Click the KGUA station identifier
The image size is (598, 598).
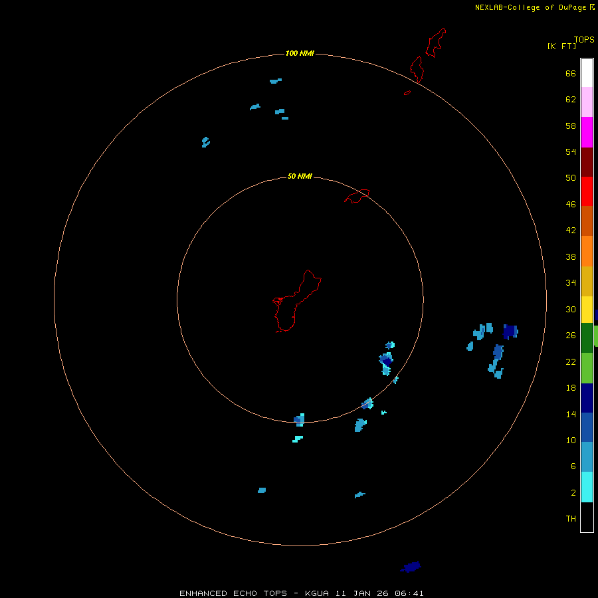pyautogui.click(x=318, y=593)
